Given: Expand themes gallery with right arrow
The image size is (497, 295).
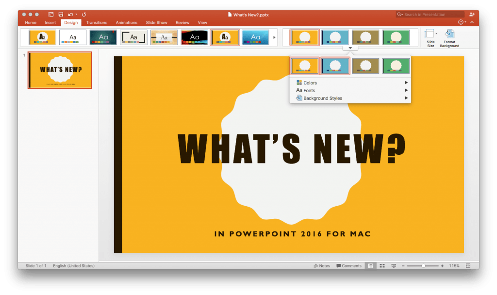Looking at the screenshot, I should click(274, 37).
